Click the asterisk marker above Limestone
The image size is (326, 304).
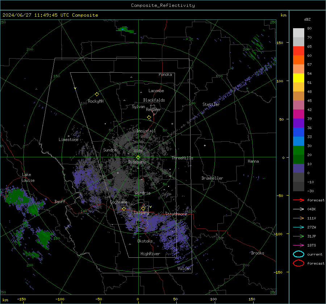point(68,136)
